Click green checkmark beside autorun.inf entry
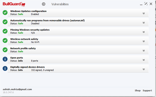 click(5, 22)
